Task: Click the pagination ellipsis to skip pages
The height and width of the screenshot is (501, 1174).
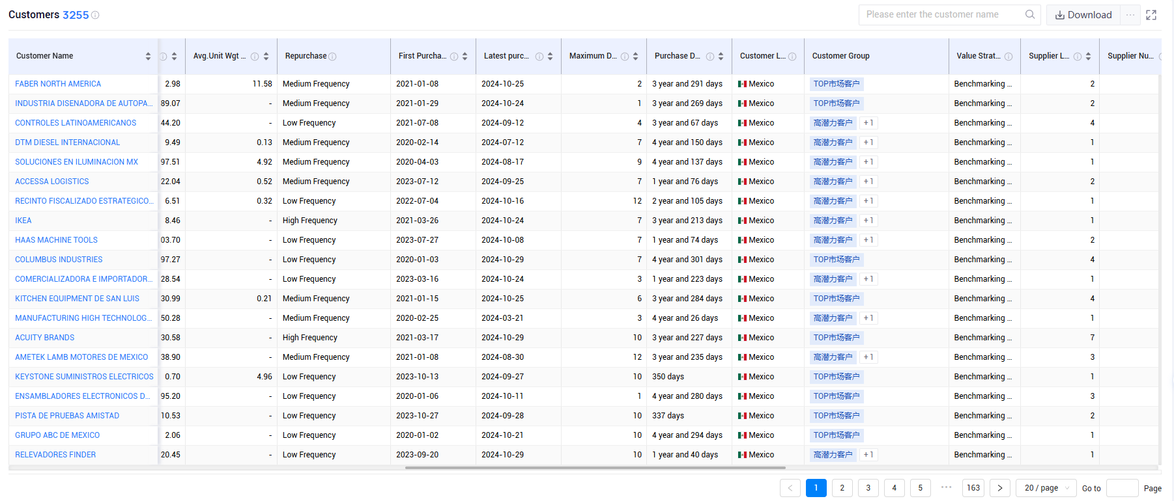Action: point(947,487)
